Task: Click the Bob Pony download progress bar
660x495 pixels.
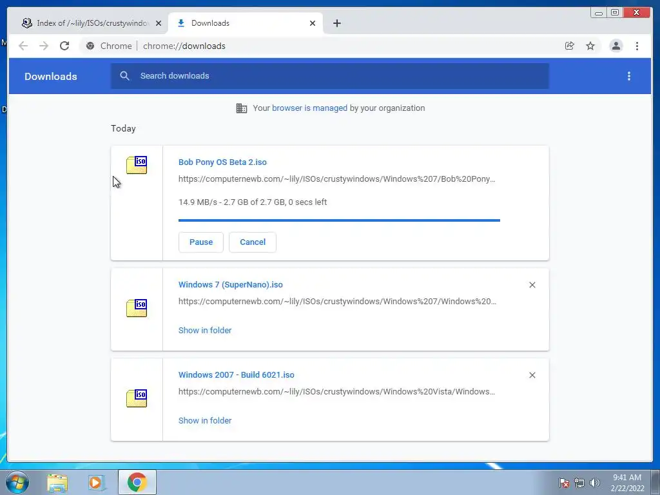Action: tap(339, 220)
